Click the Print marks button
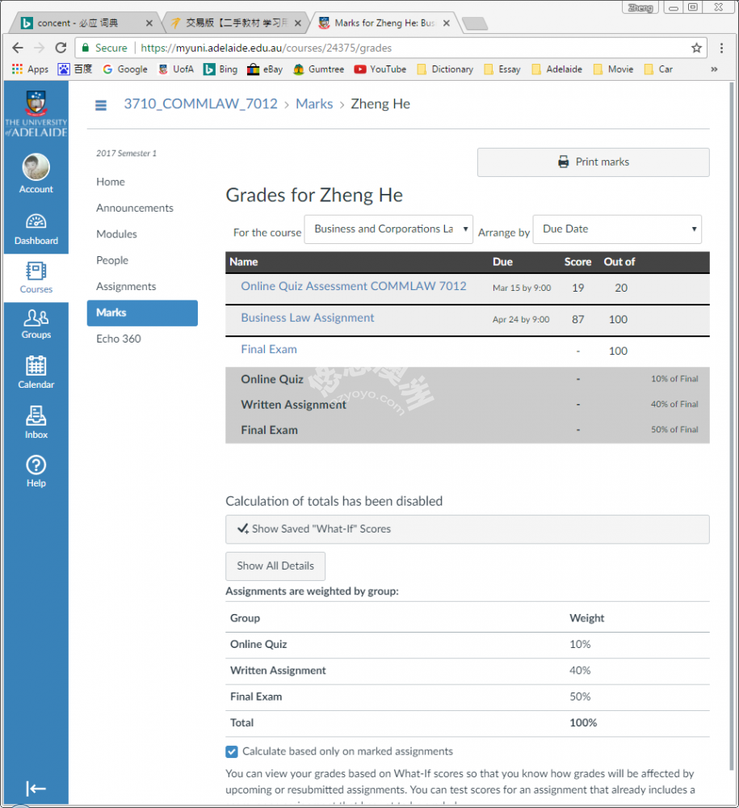The image size is (739, 808). 593,162
